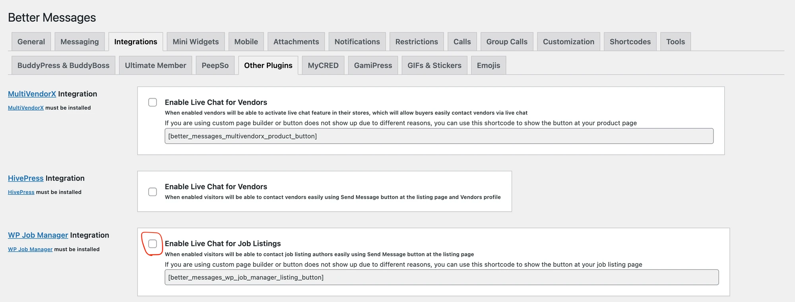Switch to the GamiPress sub-tab
Screen dimensions: 795x302
[373, 65]
